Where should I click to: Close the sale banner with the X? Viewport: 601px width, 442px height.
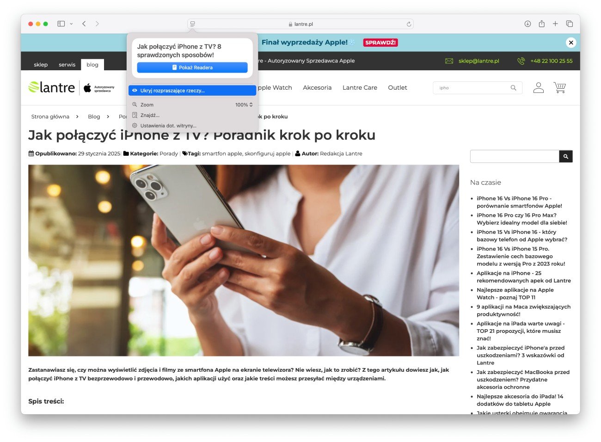pyautogui.click(x=571, y=43)
